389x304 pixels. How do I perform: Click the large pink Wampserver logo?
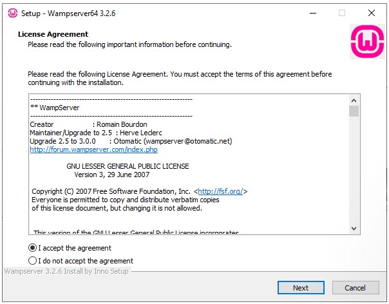click(x=366, y=42)
